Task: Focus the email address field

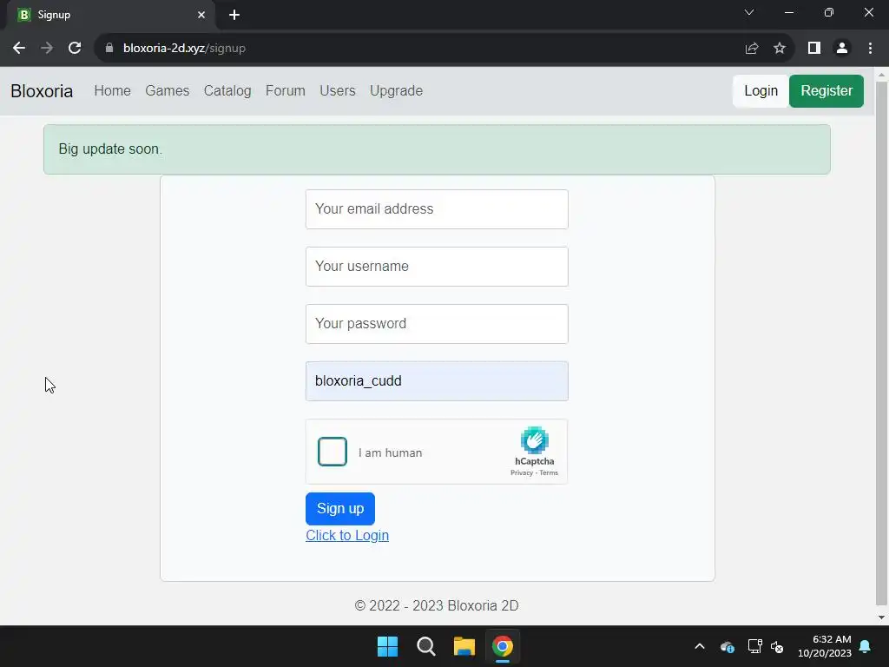Action: 437,209
